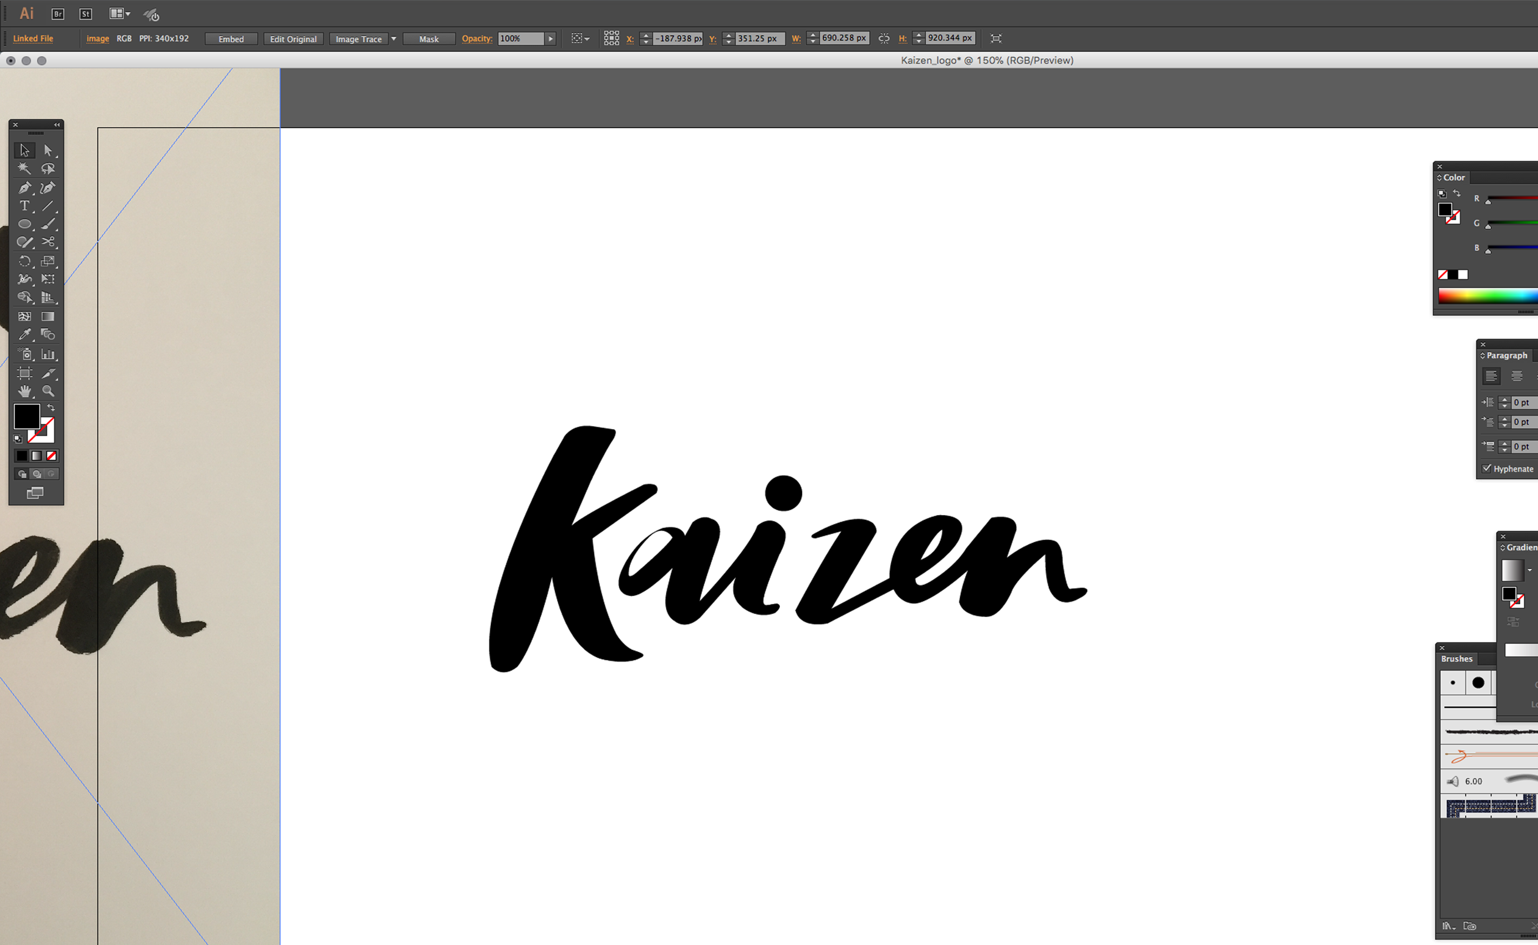Screen dimensions: 1538x945
Task: Select align left in Paragraph panel
Action: (x=1491, y=376)
